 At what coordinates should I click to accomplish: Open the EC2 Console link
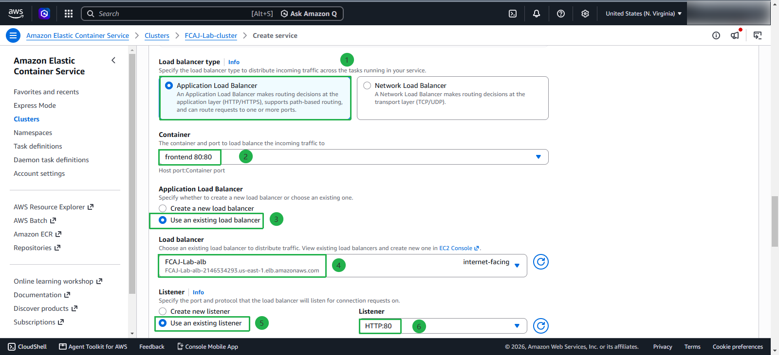tap(459, 248)
